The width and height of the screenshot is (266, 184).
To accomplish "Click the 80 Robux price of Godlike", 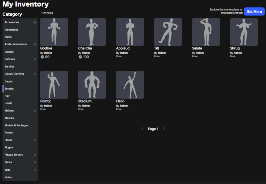I will click(x=47, y=57).
